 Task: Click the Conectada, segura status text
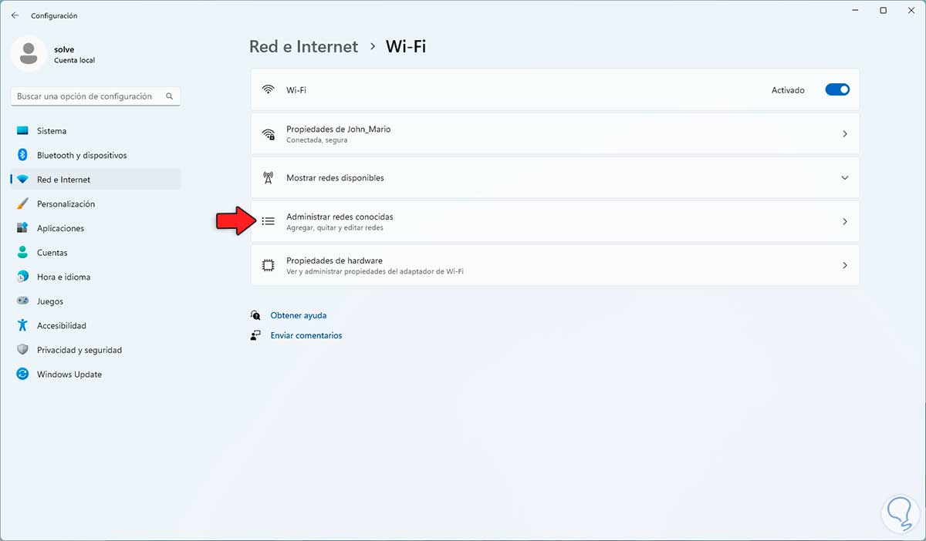[x=316, y=140]
